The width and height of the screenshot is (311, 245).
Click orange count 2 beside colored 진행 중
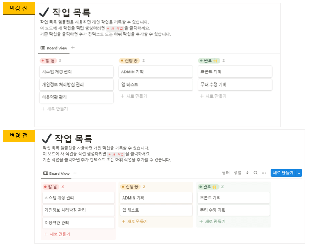pos(144,187)
